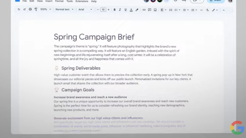Click the editing mode pencil icon
Image resolution: width=246 pixels, height=138 pixels.
tap(213, 10)
